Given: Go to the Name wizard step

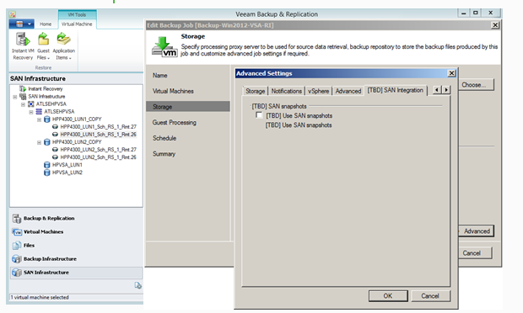Looking at the screenshot, I should click(x=160, y=76).
